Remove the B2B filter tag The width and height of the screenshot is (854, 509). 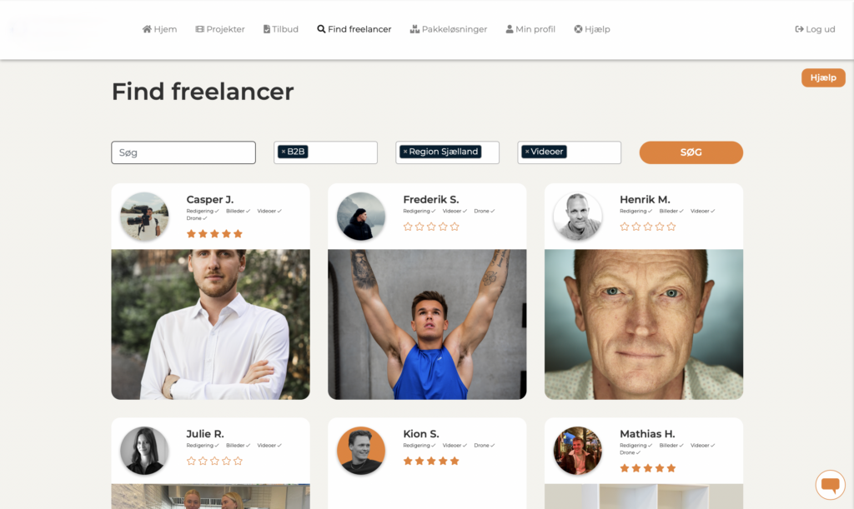pos(284,152)
